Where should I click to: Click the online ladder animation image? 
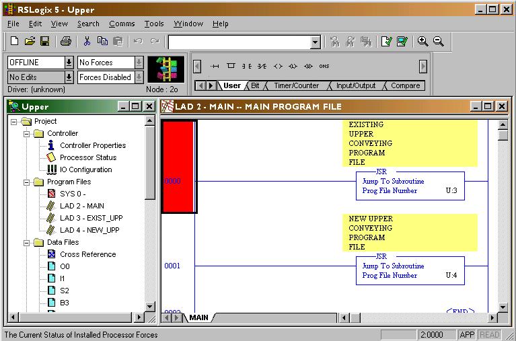[166, 69]
